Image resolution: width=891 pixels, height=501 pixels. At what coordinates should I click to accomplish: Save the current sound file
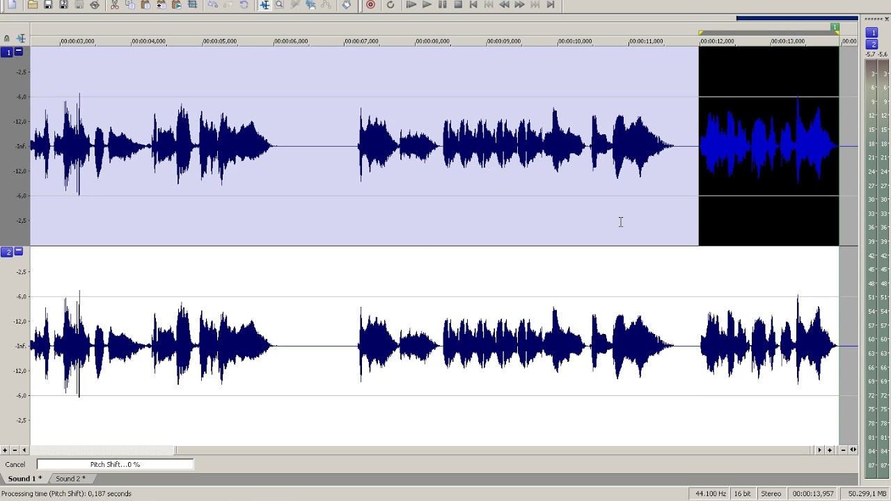[48, 4]
